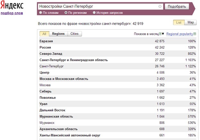
Task: Click the Россия row
Action: tap(118, 47)
